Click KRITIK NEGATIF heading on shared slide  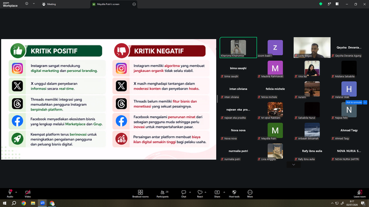coord(159,51)
